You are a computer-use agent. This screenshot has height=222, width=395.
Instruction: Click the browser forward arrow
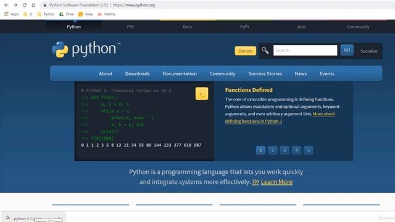15,5
